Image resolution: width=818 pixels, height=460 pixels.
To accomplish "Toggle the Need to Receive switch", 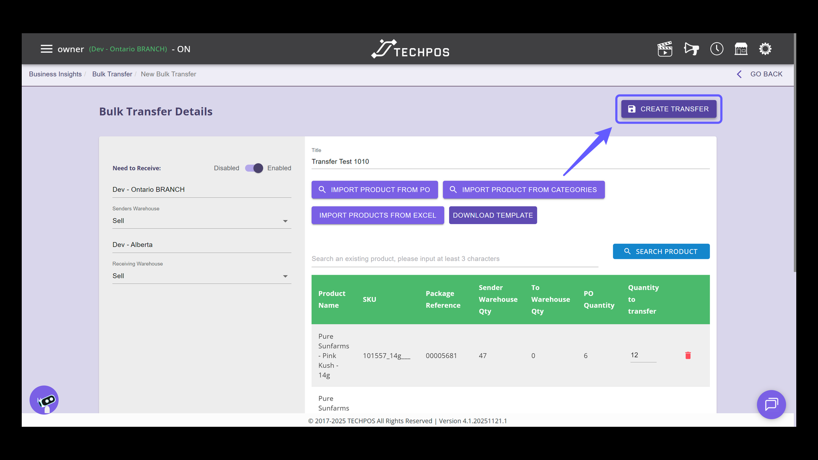I will point(254,168).
